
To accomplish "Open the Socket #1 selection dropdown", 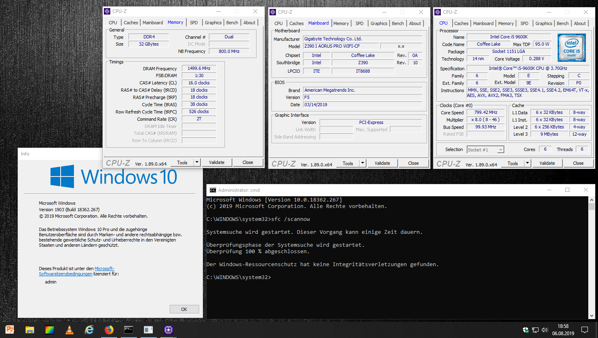I will 501,150.
